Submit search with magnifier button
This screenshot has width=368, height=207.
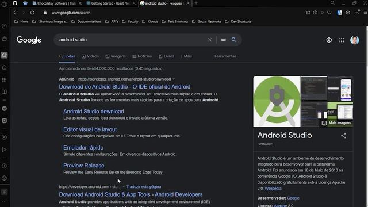click(x=234, y=40)
